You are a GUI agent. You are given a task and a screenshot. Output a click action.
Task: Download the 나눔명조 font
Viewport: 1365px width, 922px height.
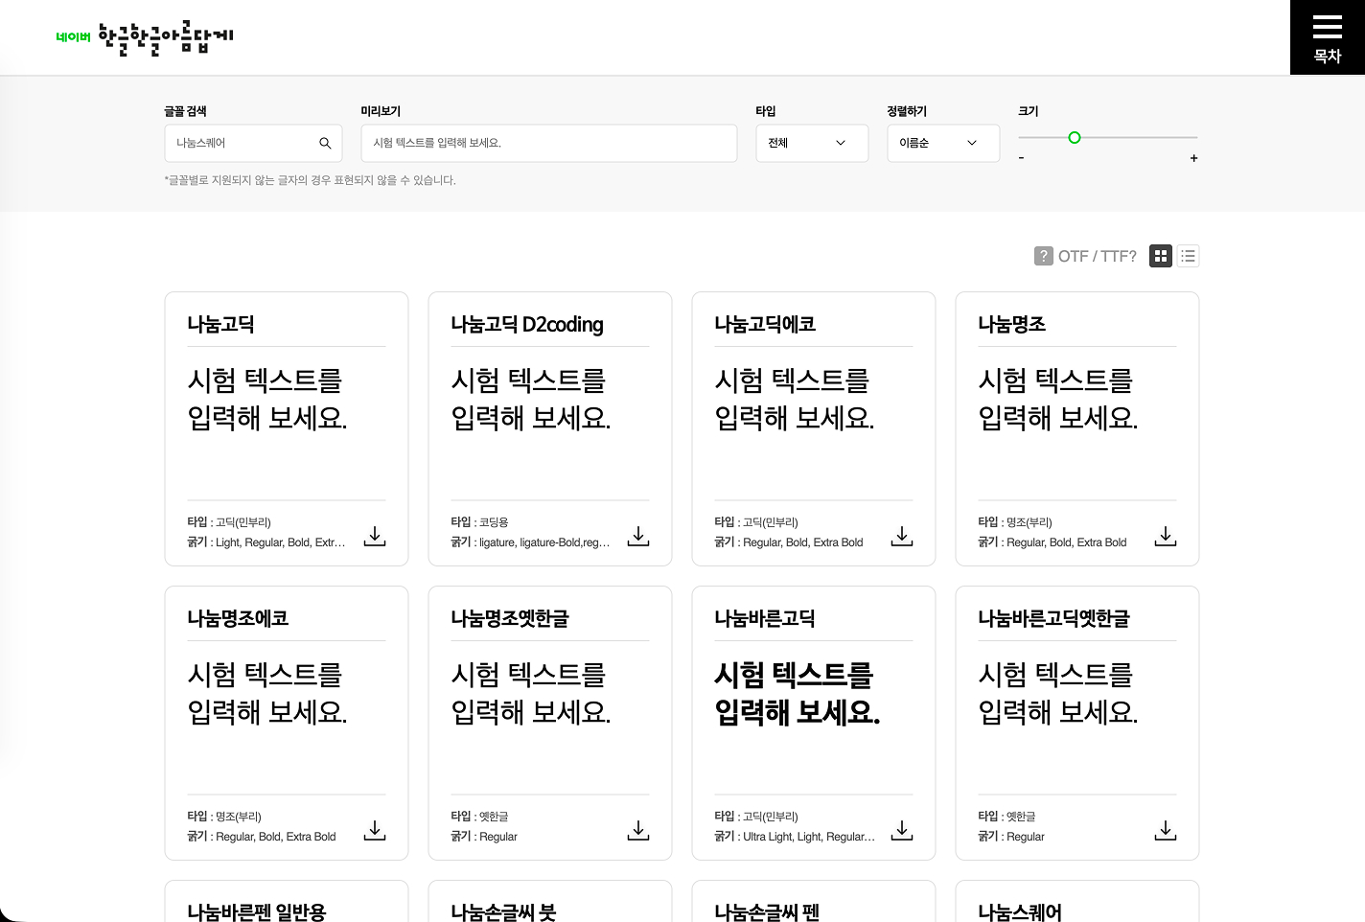[x=1166, y=536]
